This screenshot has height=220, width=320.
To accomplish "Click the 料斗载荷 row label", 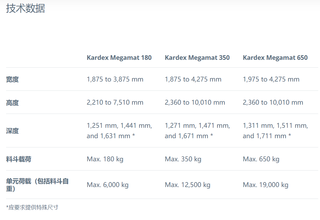I will pos(18,159).
